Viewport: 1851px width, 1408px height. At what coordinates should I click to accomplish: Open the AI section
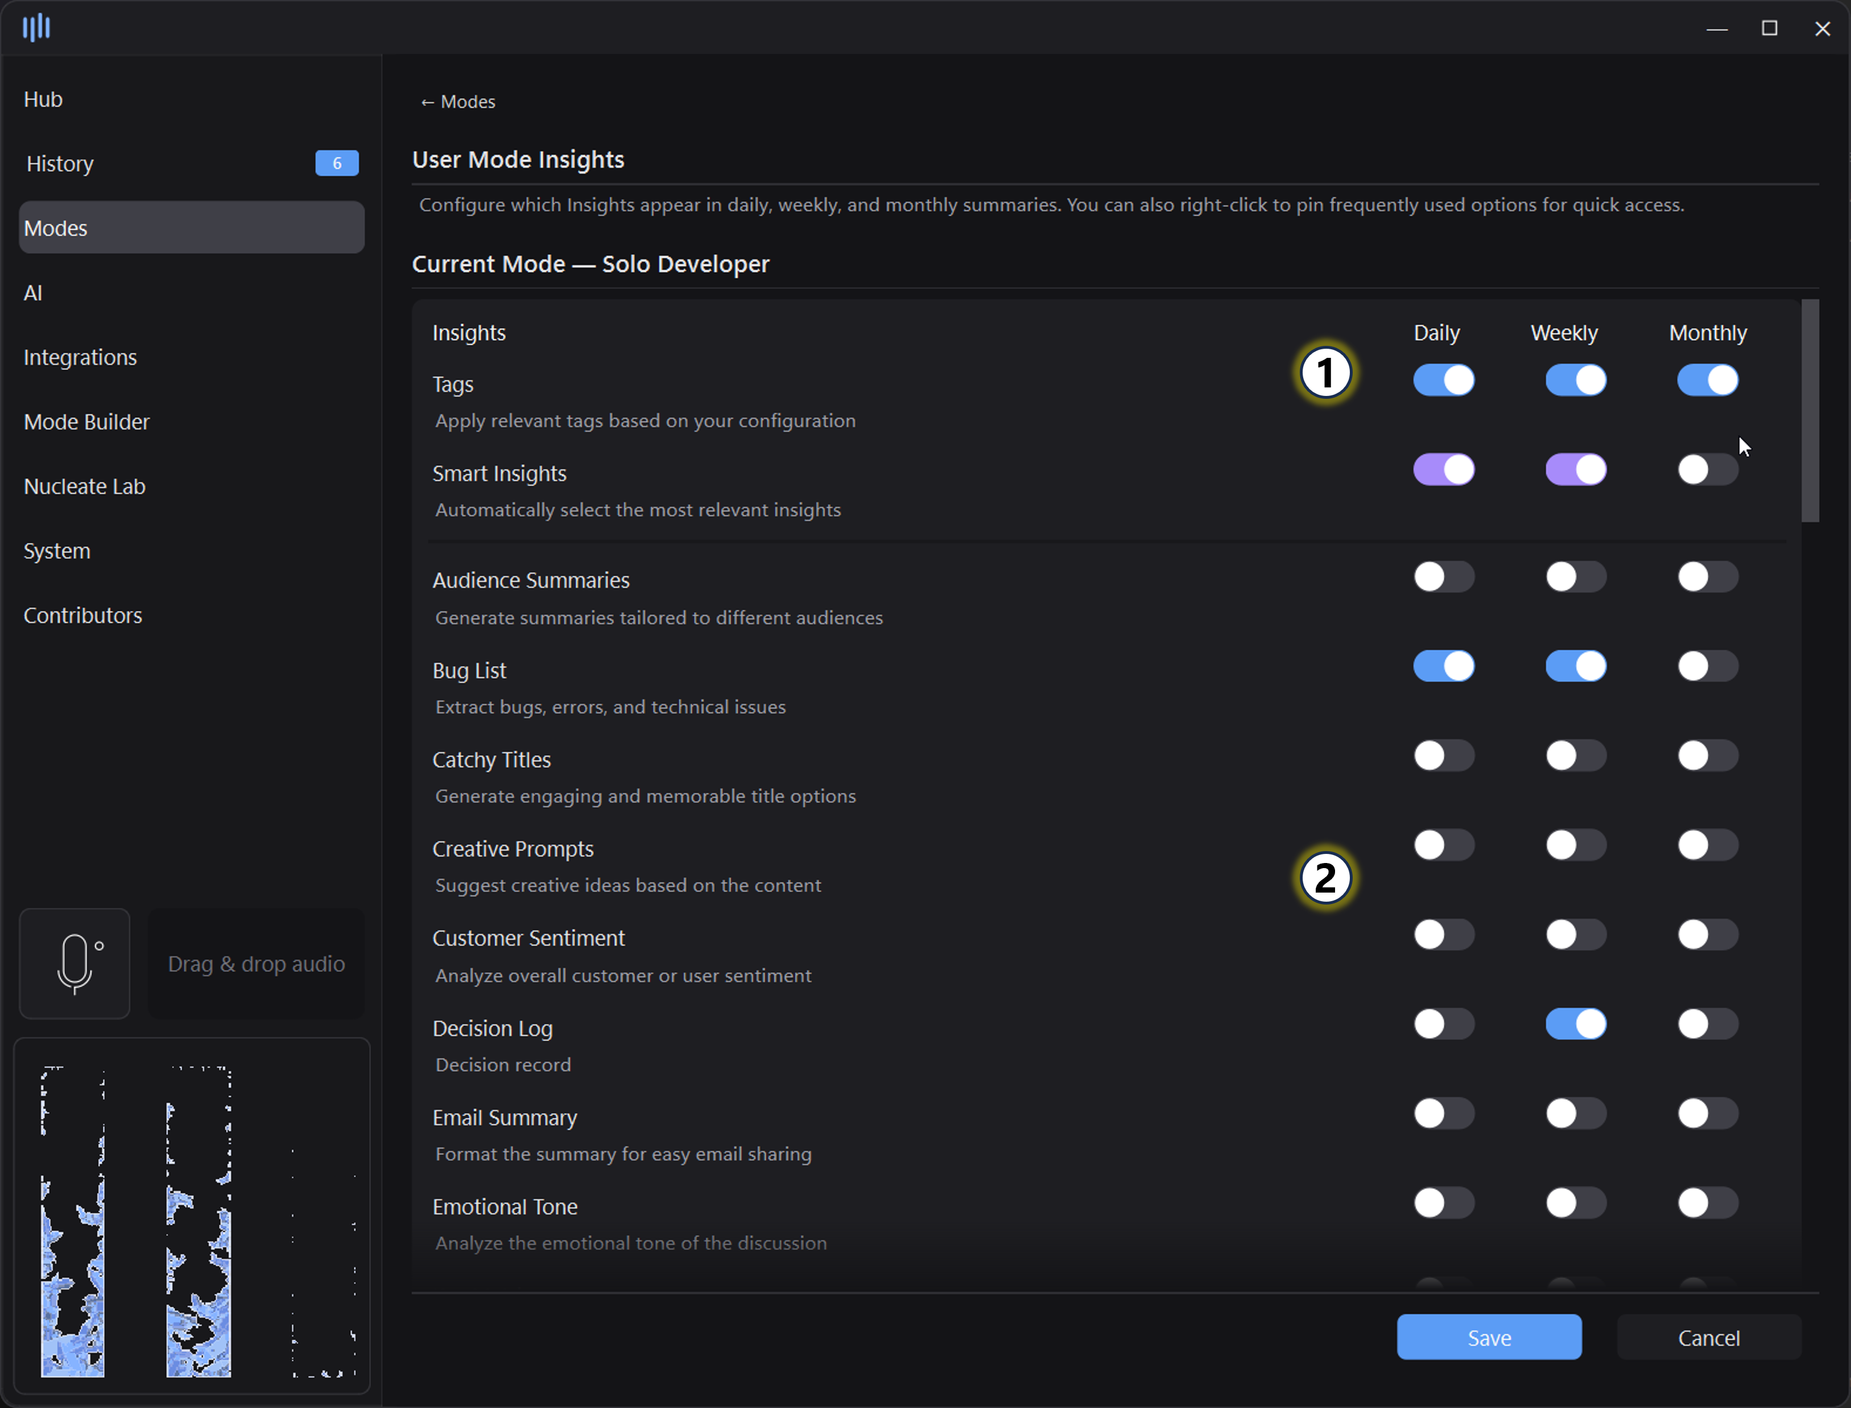(192, 292)
